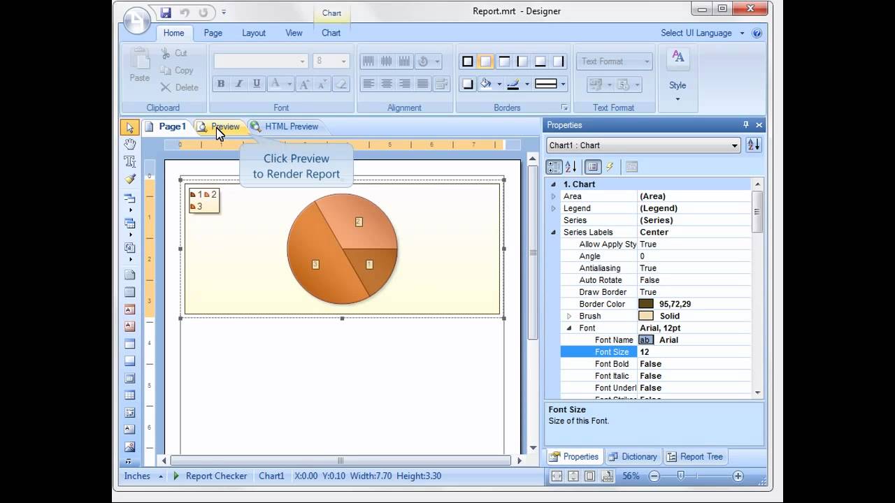
Task: Justify text in Alignment group
Action: [422, 84]
